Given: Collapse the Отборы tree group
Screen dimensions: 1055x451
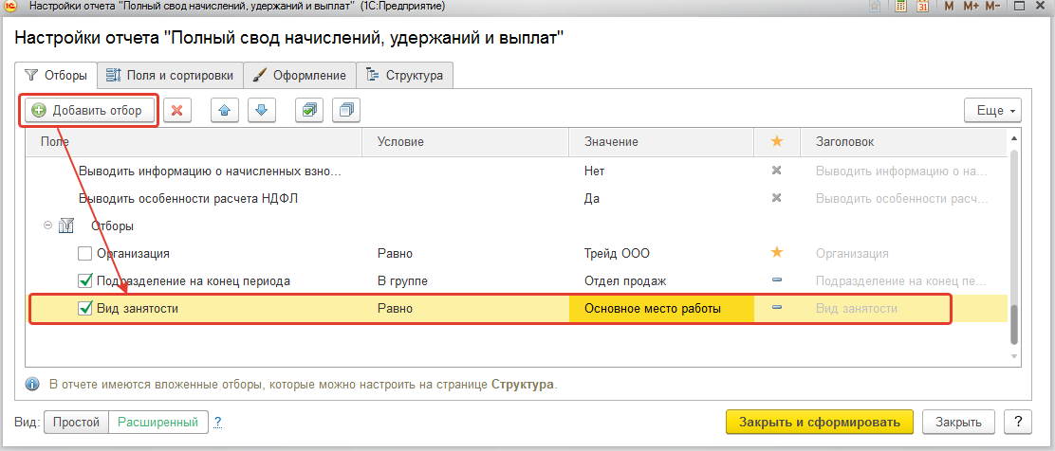Looking at the screenshot, I should [47, 226].
